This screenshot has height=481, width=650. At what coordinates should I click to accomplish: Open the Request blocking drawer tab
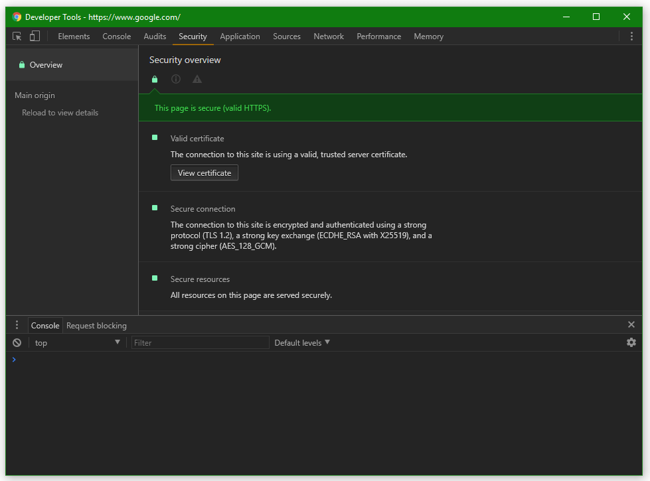click(x=96, y=326)
